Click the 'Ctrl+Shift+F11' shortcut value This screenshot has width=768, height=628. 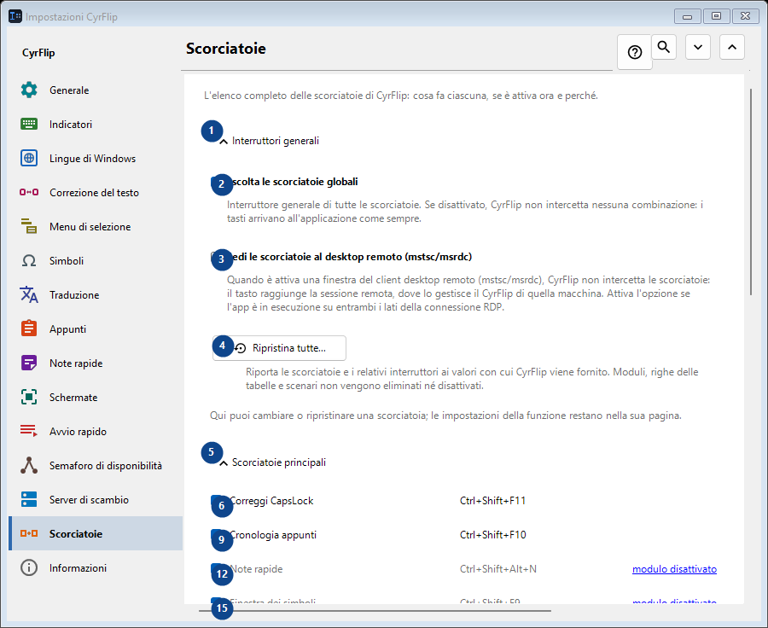tap(492, 501)
